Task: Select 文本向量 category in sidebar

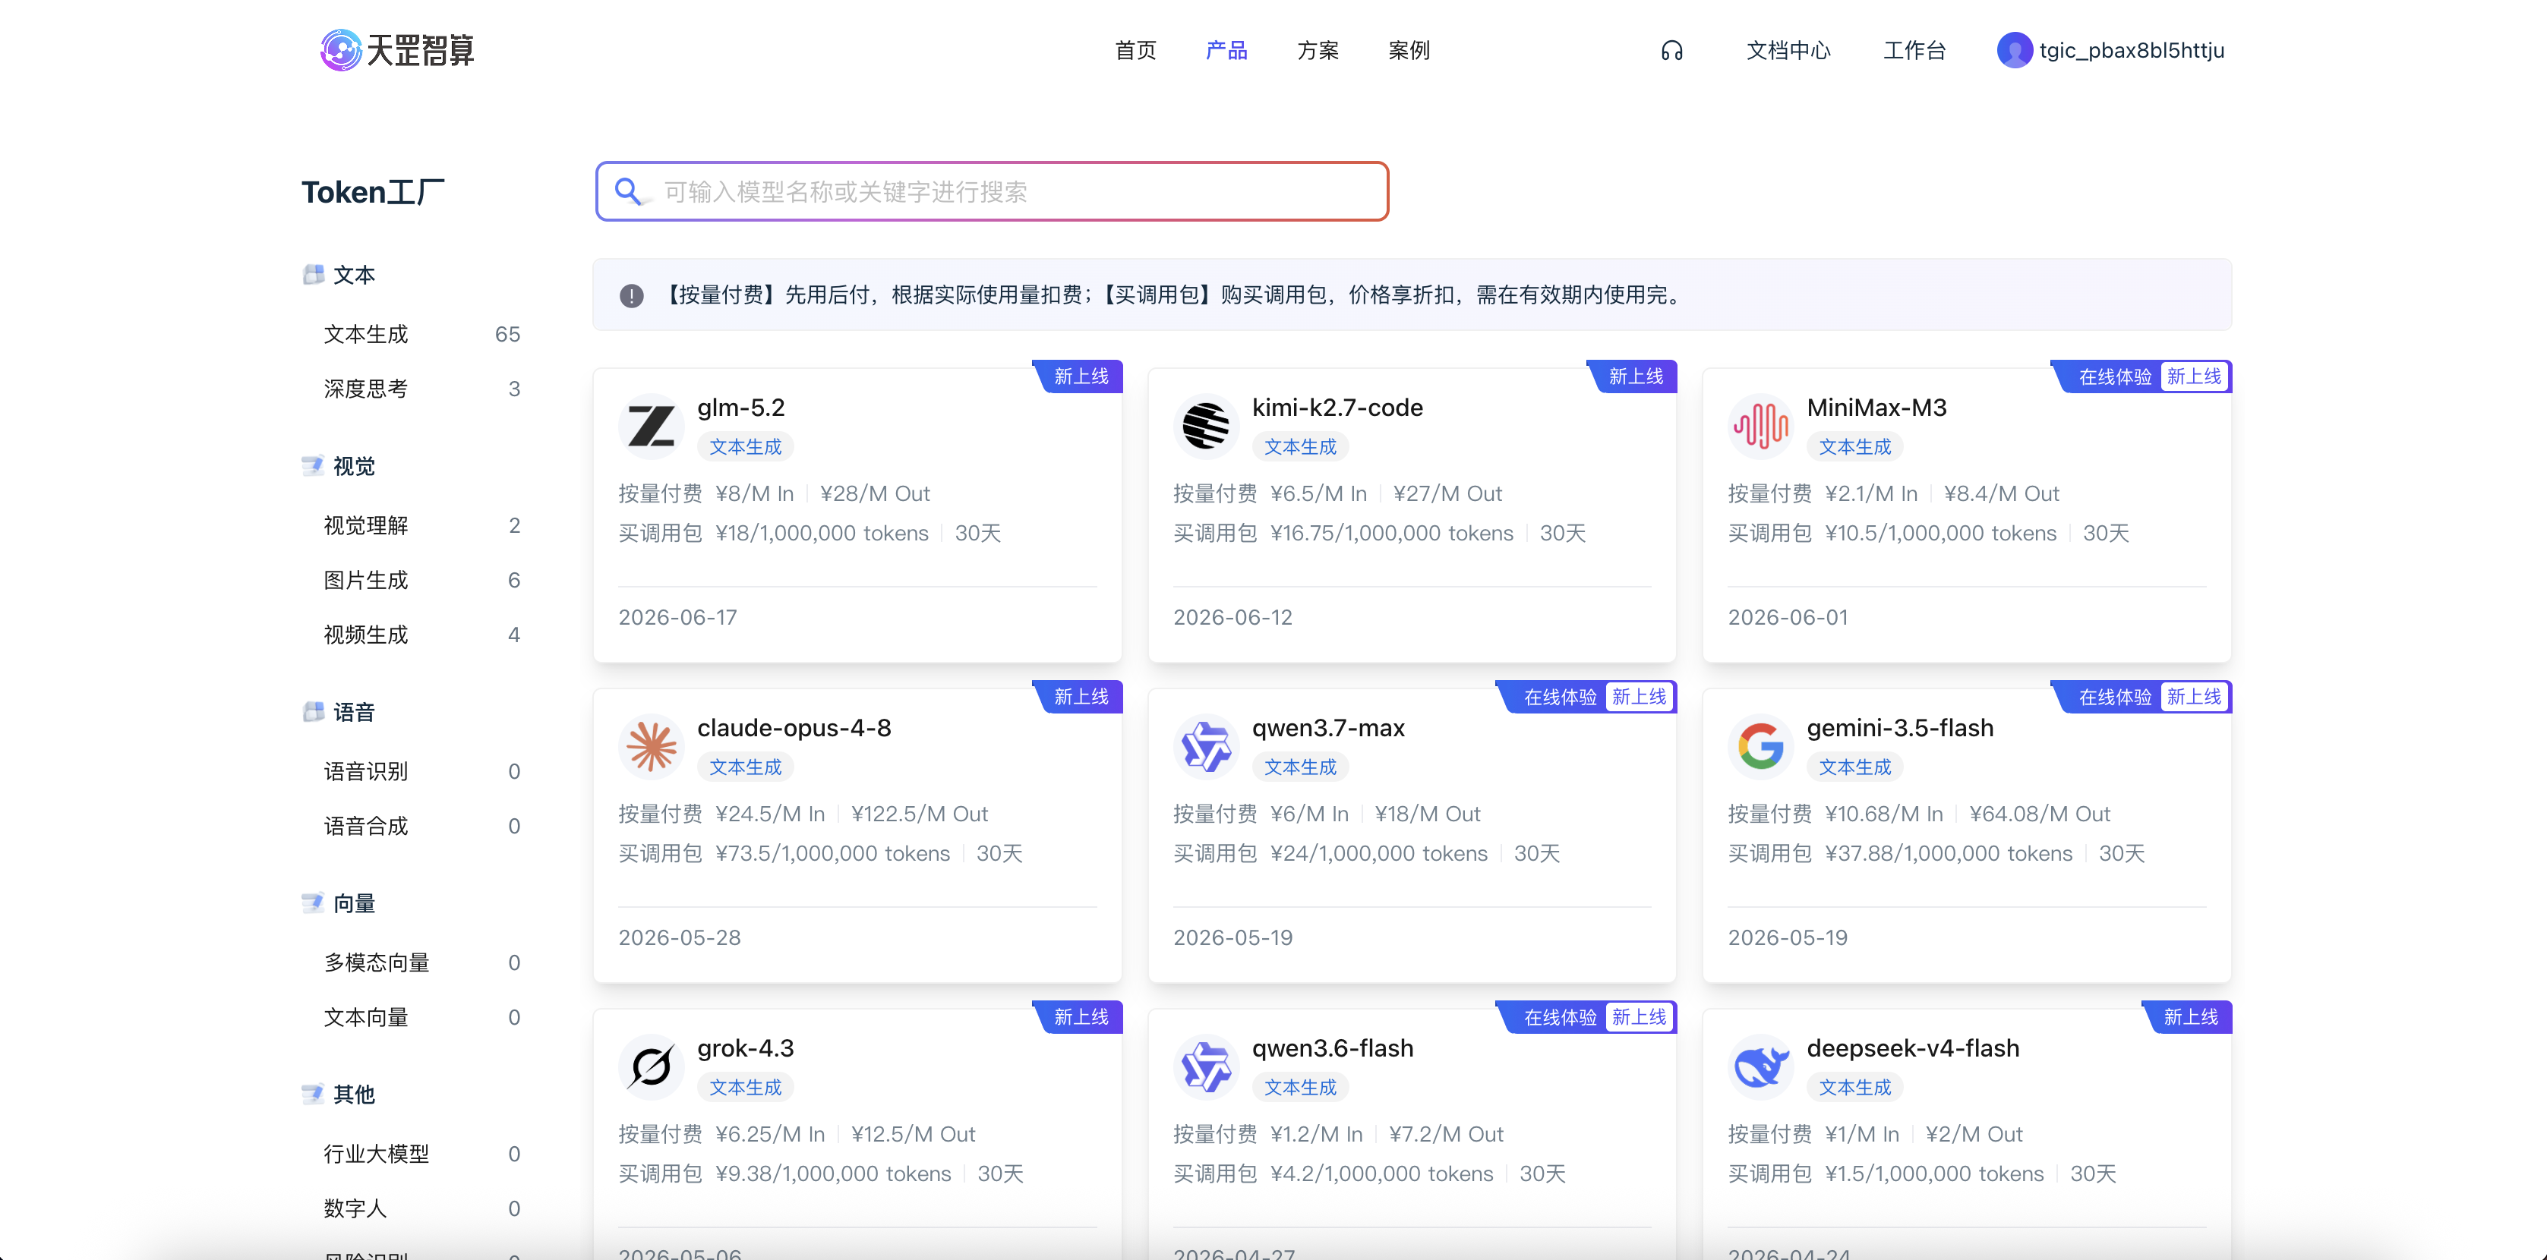Action: [x=422, y=1017]
